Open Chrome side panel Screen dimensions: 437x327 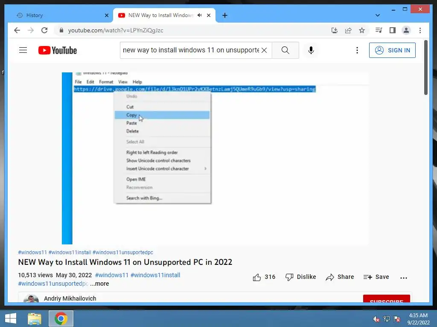click(x=393, y=30)
